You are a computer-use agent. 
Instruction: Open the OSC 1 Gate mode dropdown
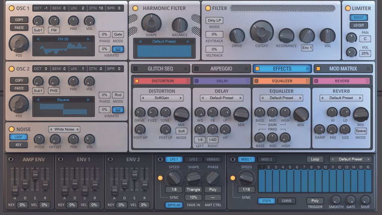(118, 34)
